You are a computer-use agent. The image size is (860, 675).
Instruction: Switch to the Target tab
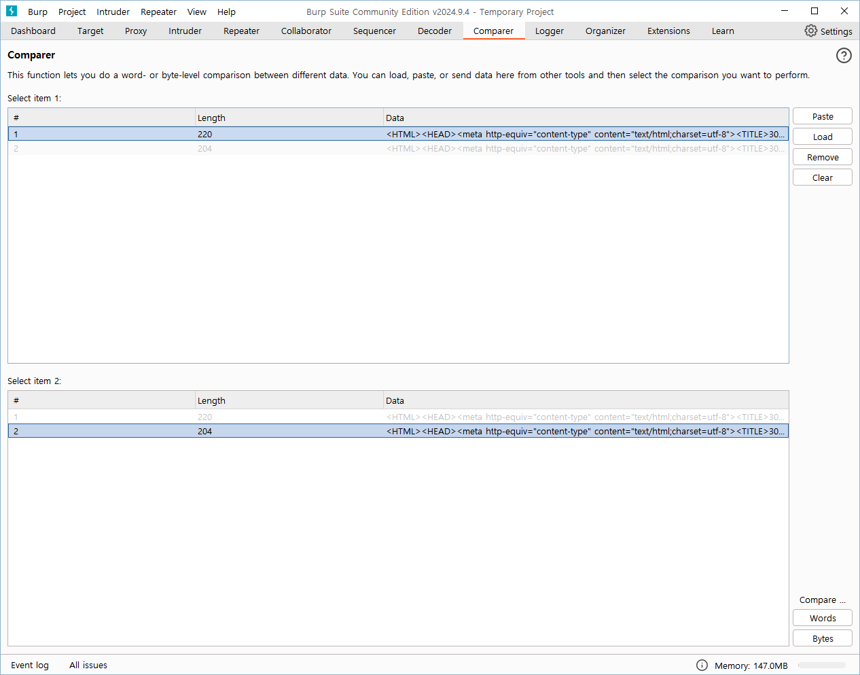(90, 31)
